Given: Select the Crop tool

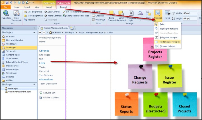Looking at the screenshot, I should pyautogui.click(x=167, y=15).
